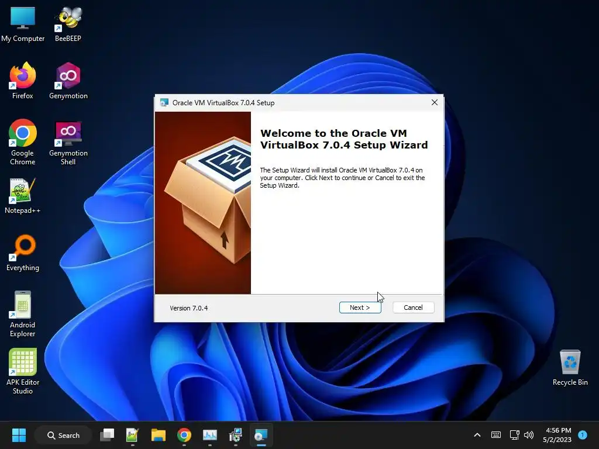The width and height of the screenshot is (599, 449).
Task: Select the 'Welcome to the Oracle VM VirtualBox' heading
Action: coord(344,139)
